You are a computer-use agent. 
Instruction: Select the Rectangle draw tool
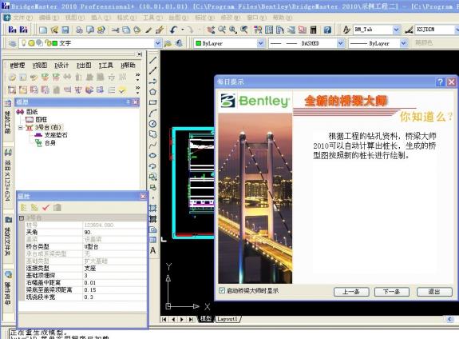[152, 102]
